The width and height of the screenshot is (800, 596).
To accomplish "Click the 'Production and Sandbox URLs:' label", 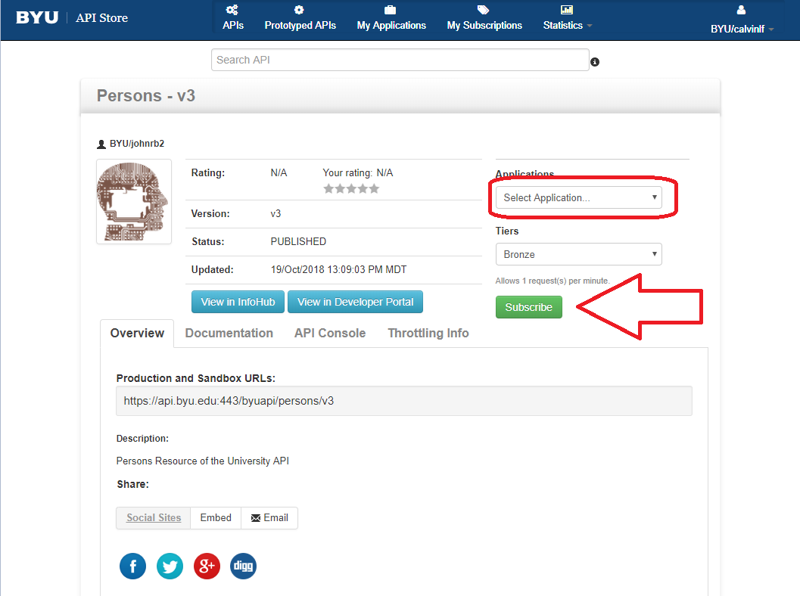I will coord(196,378).
